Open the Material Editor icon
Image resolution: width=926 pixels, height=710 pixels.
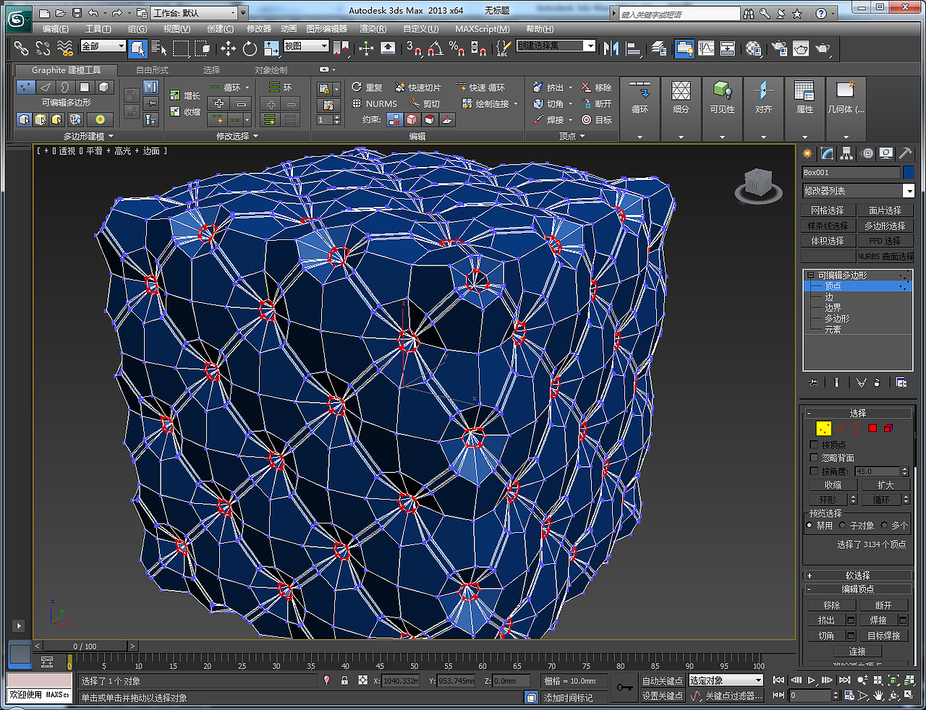[753, 48]
